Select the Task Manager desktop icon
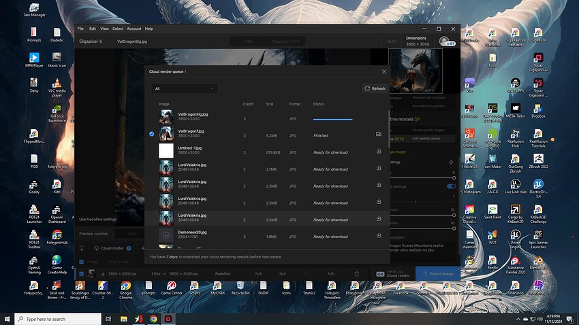This screenshot has width=579, height=325. click(x=34, y=10)
